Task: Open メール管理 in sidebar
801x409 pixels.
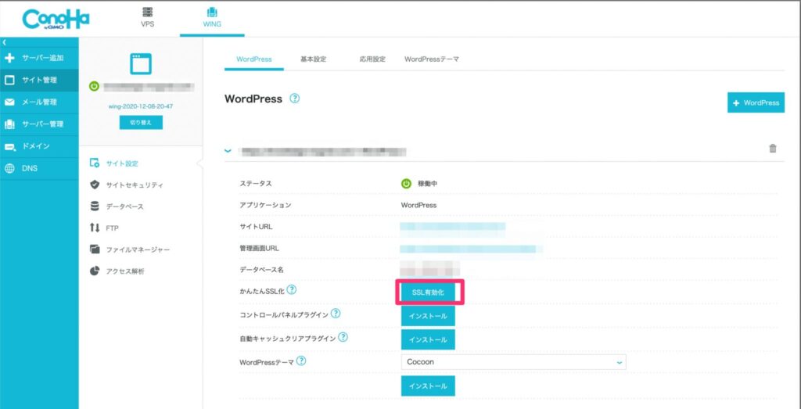Action: (x=39, y=102)
